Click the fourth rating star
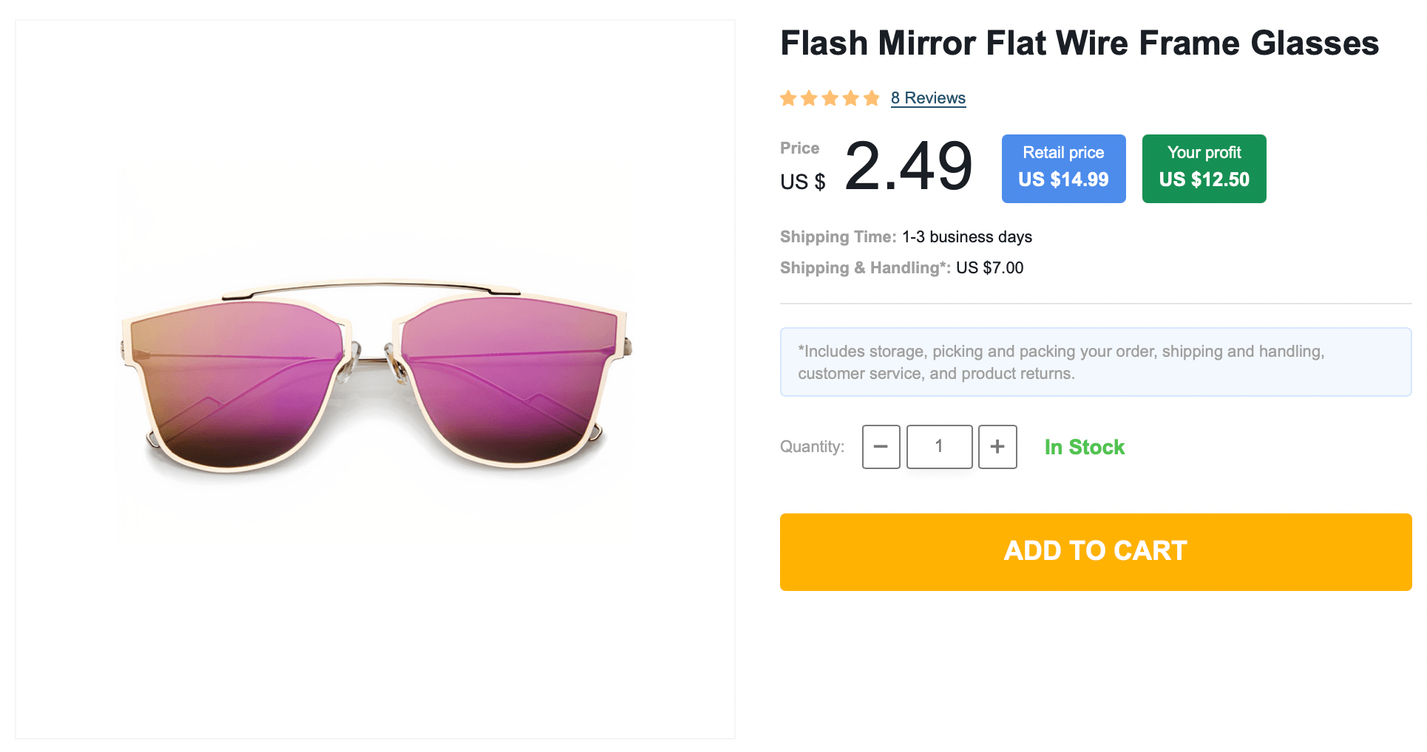The width and height of the screenshot is (1427, 752). (850, 98)
